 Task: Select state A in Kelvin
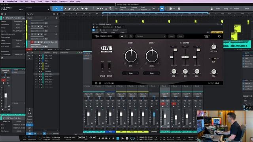point(122,36)
